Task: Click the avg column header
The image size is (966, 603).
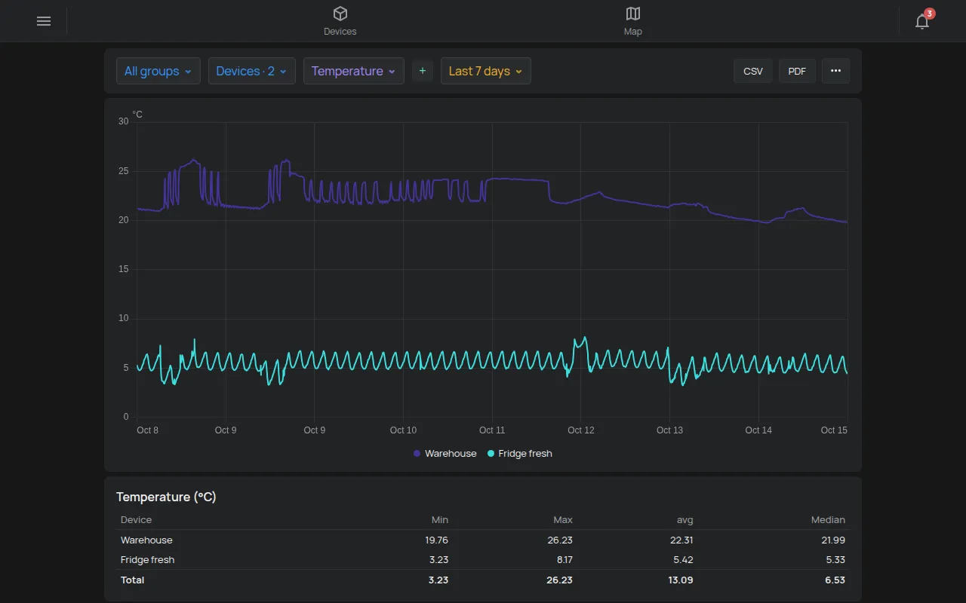Action: [x=685, y=520]
